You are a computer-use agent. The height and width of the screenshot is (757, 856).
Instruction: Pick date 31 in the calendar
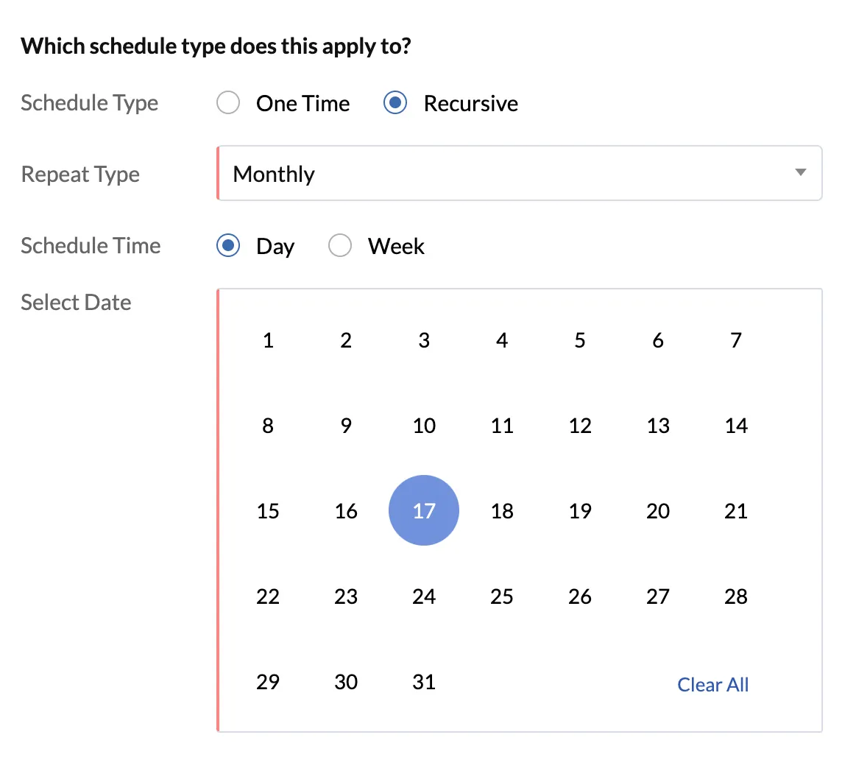[424, 682]
